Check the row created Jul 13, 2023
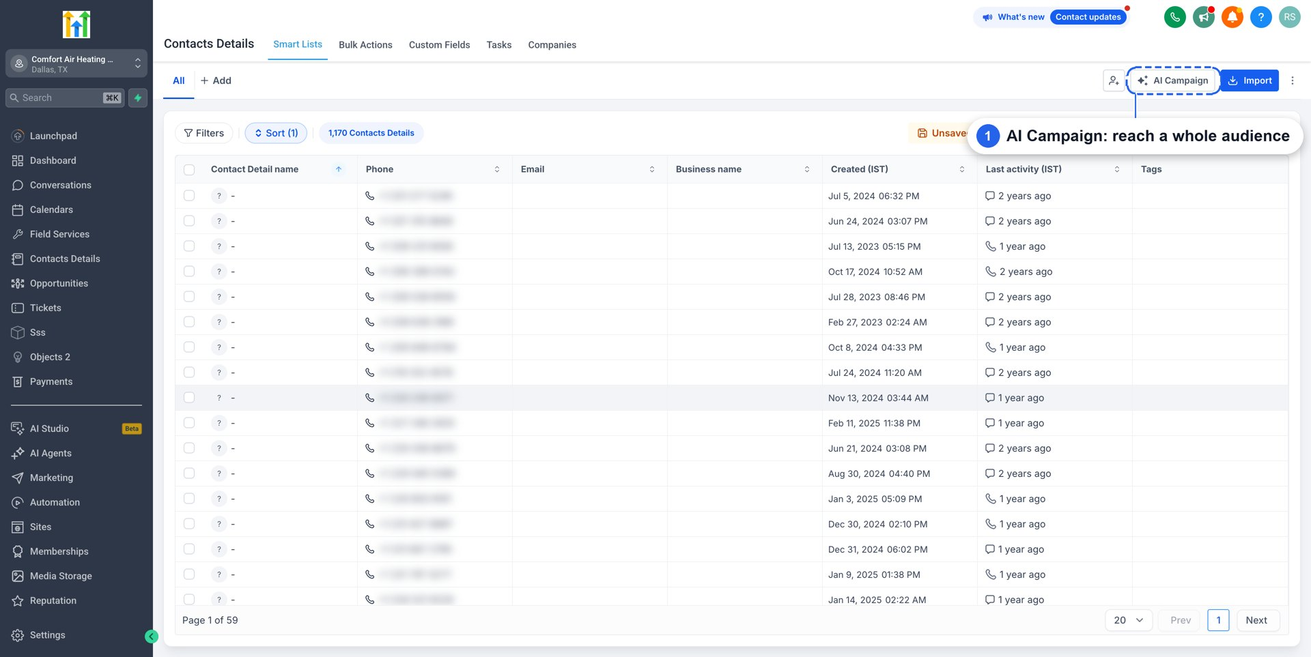 189,246
